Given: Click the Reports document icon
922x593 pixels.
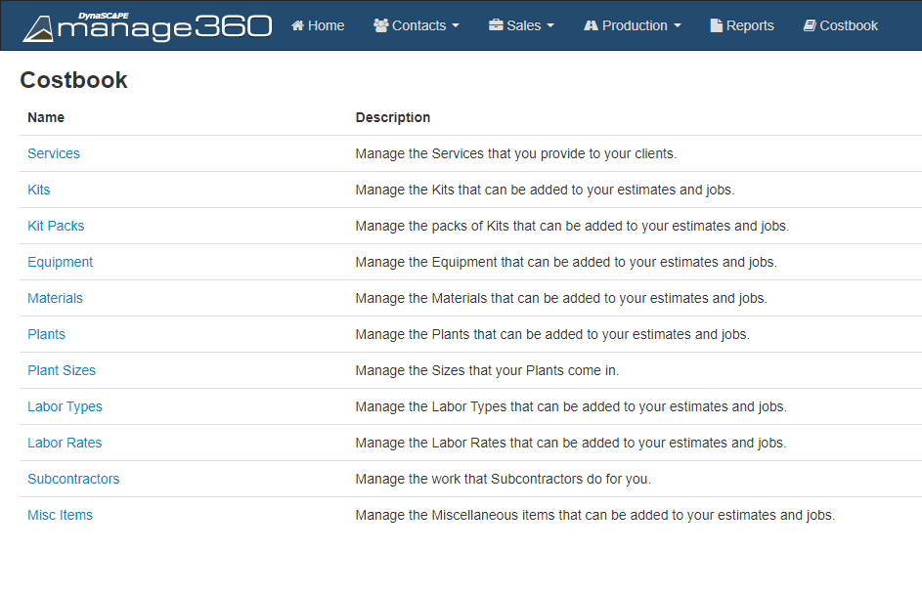Looking at the screenshot, I should pos(717,25).
